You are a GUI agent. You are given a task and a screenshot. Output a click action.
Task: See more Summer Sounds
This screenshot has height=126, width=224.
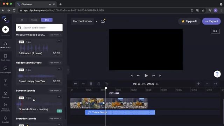click(x=55, y=91)
